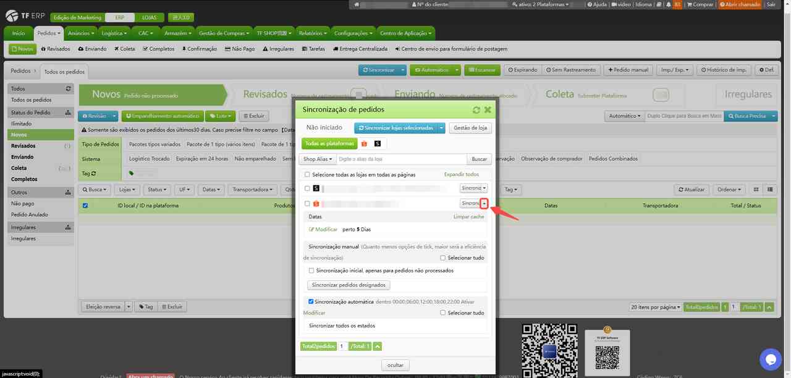Open the Shop Alias dropdown
Screen dimensions: 791x378
tap(317, 159)
